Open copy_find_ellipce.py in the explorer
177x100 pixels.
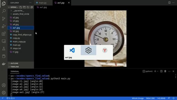click(21, 35)
